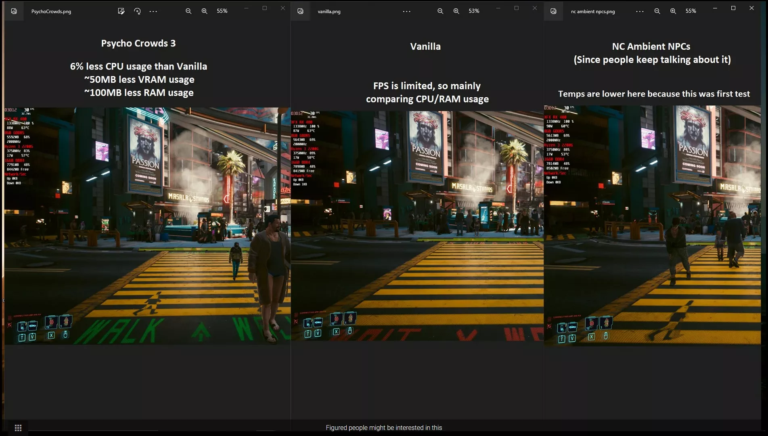The width and height of the screenshot is (768, 436).
Task: Click the Photos app icon beside vanilla.png
Action: 300,11
